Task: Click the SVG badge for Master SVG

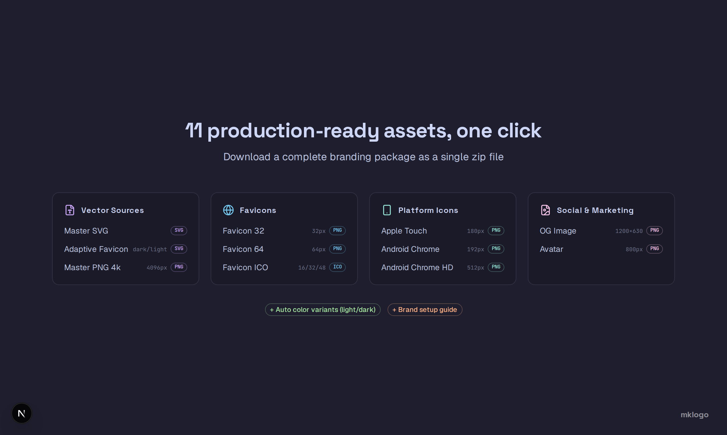Action: point(179,230)
